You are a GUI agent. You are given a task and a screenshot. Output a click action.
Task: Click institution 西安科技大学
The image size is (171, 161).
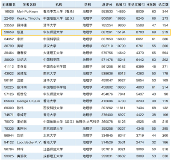(x=53, y=108)
